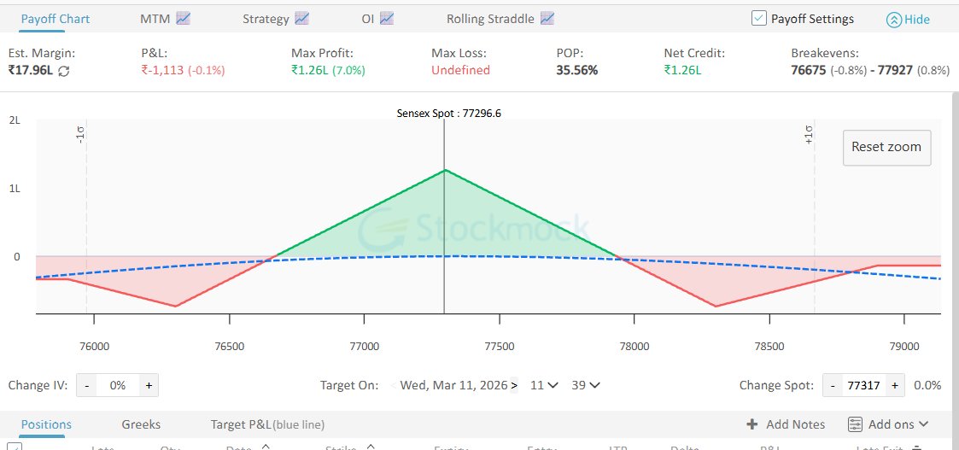Increase IV with the plus button
This screenshot has height=450, width=959.
149,385
